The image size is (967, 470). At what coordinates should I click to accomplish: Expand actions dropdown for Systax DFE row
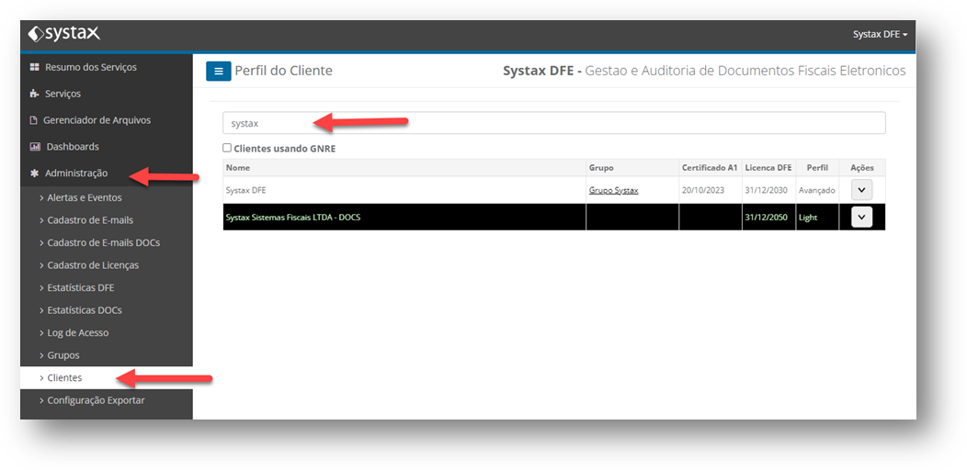pyautogui.click(x=861, y=190)
